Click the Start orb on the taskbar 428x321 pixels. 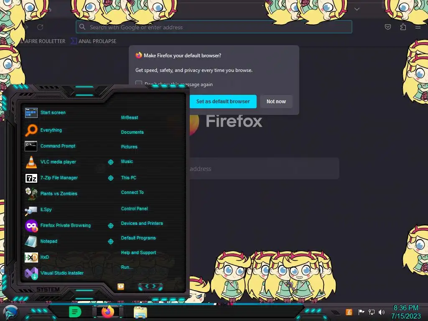(x=10, y=312)
